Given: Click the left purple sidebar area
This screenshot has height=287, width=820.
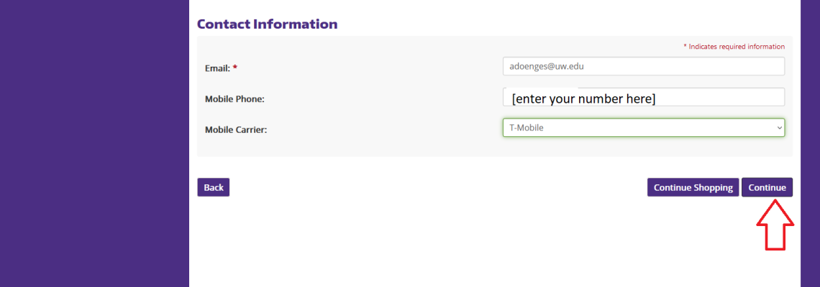Looking at the screenshot, I should tap(94, 143).
